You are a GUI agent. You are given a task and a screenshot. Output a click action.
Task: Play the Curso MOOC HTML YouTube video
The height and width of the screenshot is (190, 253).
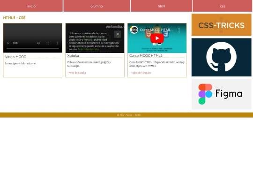coord(157,38)
